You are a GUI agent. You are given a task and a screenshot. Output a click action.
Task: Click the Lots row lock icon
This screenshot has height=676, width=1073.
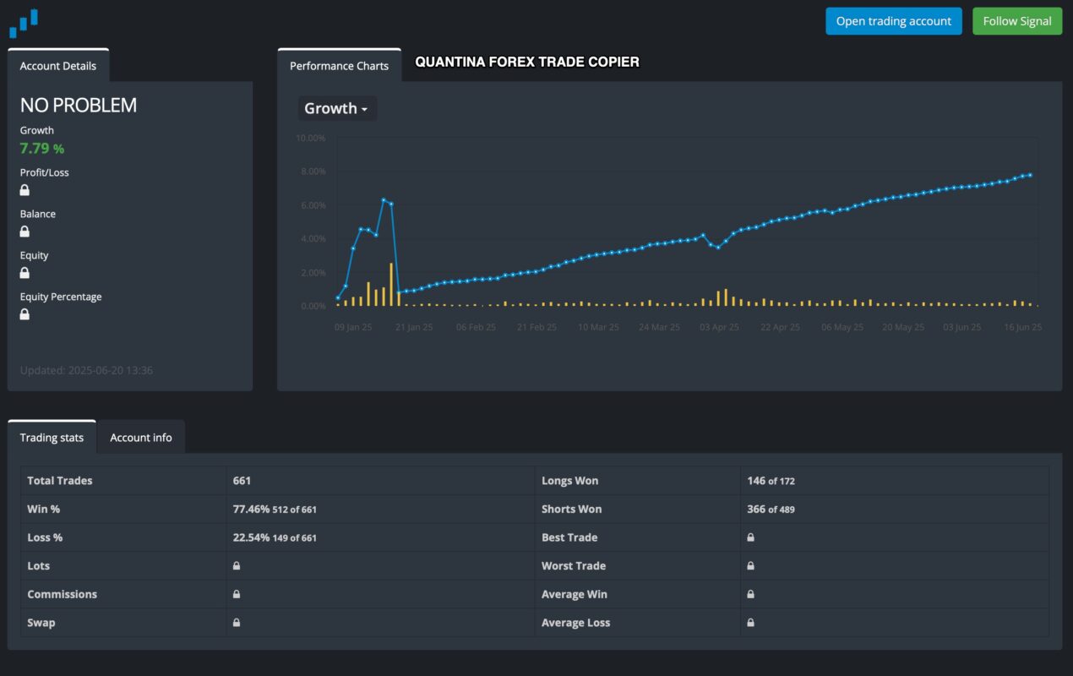237,566
